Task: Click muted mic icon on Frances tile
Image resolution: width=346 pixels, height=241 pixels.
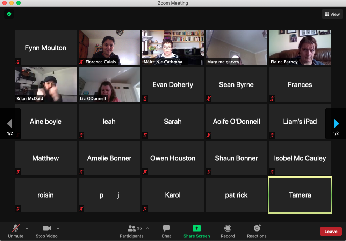Action: click(x=272, y=98)
